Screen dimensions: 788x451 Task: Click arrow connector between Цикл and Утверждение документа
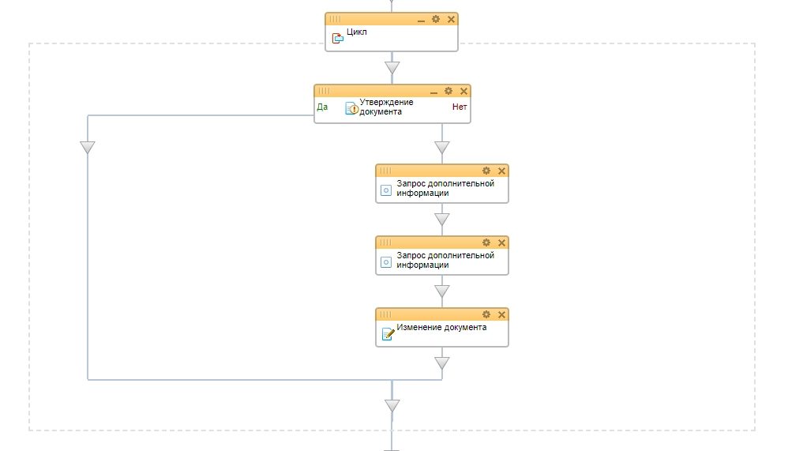click(x=392, y=68)
